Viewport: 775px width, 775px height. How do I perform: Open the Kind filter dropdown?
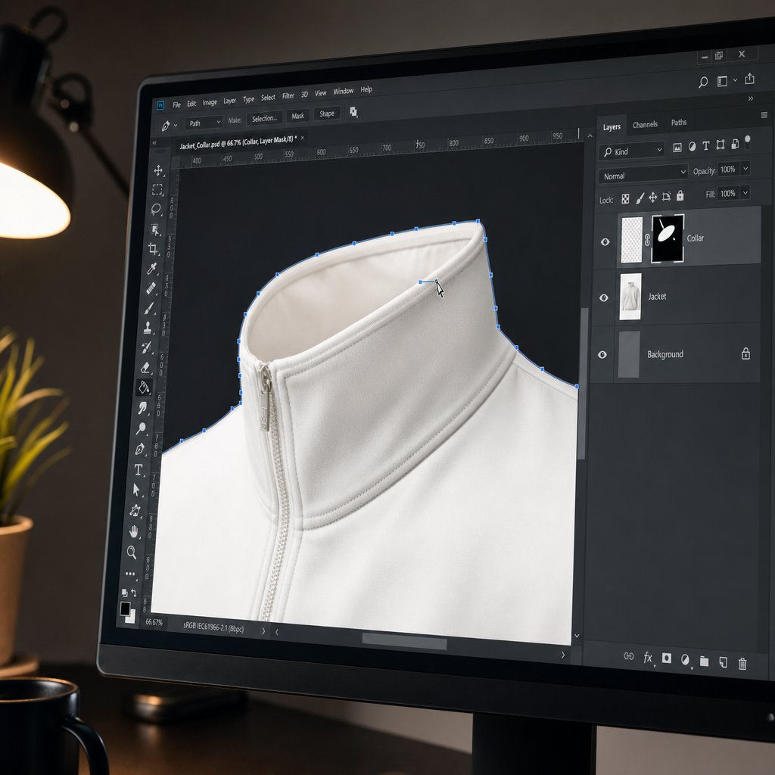click(x=632, y=151)
